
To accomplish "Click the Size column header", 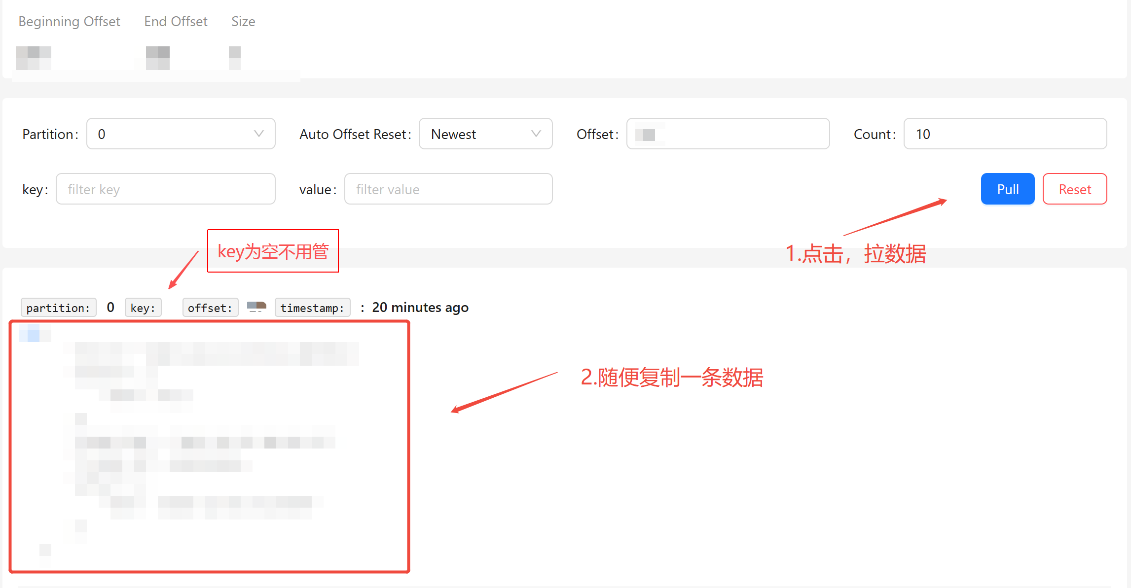I will [x=243, y=22].
